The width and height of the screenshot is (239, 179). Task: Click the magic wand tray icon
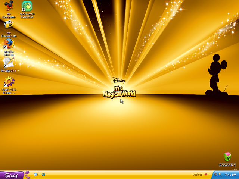point(220,175)
